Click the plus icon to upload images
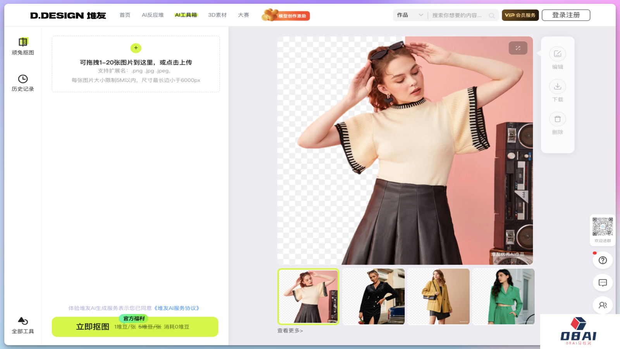The width and height of the screenshot is (620, 349). coord(136,48)
